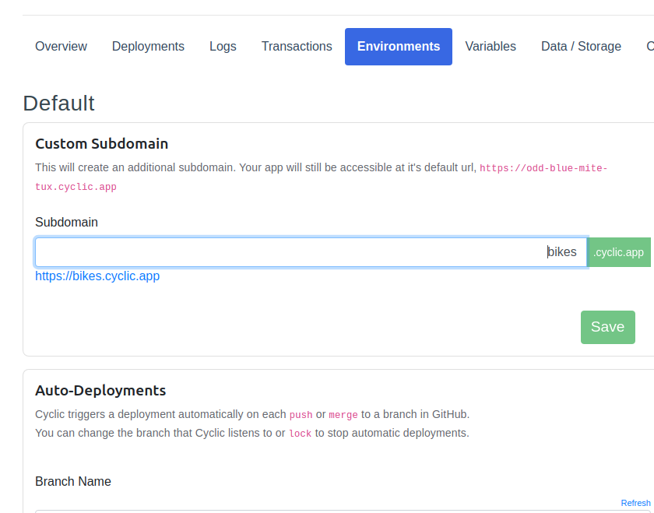Viewport: 654px width, 513px height.
Task: Click inside the Subdomain input field
Action: (x=311, y=251)
